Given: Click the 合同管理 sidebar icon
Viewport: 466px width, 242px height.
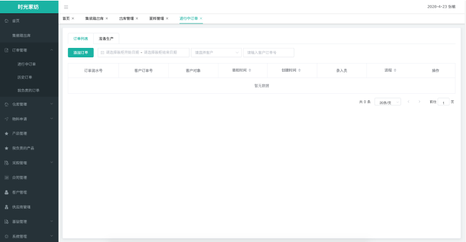Looking at the screenshot, I should (x=6, y=178).
